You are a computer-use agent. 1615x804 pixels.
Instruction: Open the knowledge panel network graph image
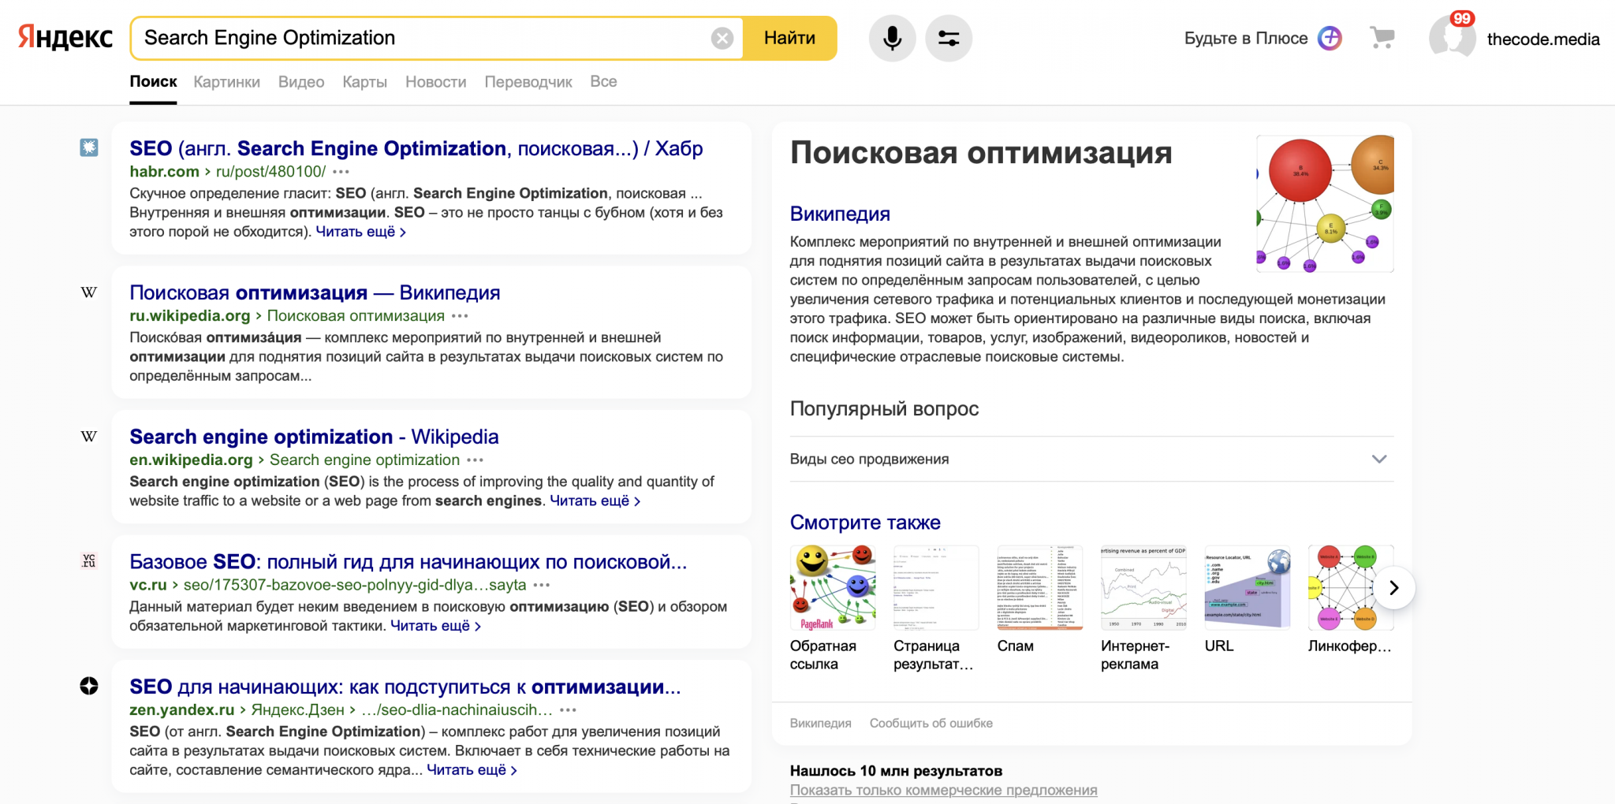click(x=1325, y=203)
